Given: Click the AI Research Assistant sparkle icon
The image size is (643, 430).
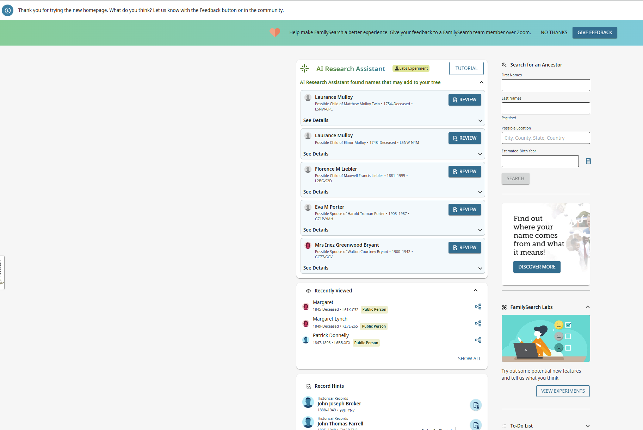Looking at the screenshot, I should click(305, 68).
